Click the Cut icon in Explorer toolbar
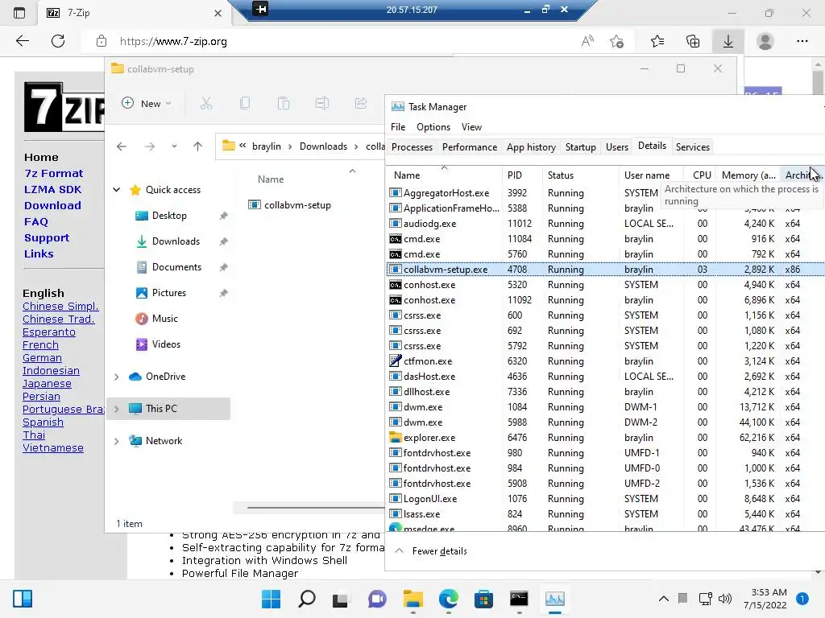The width and height of the screenshot is (825, 618). tap(206, 104)
